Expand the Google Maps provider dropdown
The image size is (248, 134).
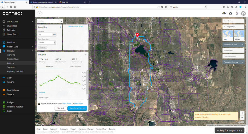(233, 27)
